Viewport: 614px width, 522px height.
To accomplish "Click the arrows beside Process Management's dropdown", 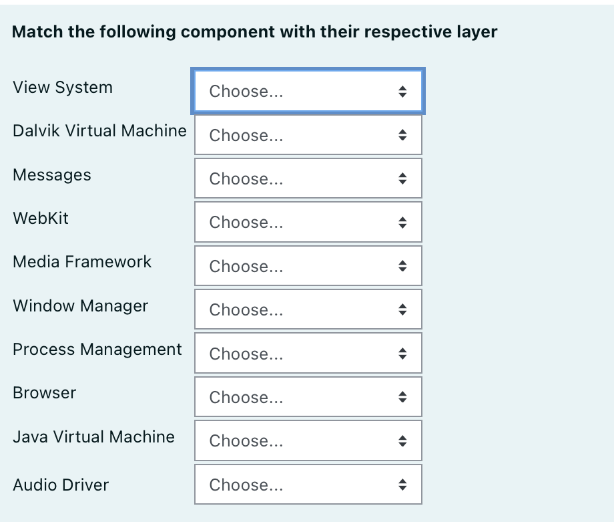I will pyautogui.click(x=403, y=353).
